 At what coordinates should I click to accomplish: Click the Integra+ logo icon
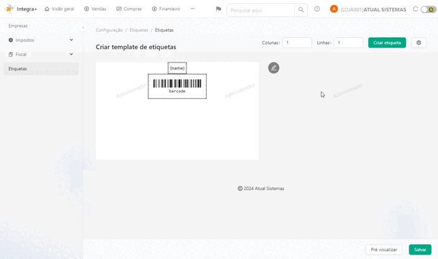pyautogui.click(x=9, y=8)
